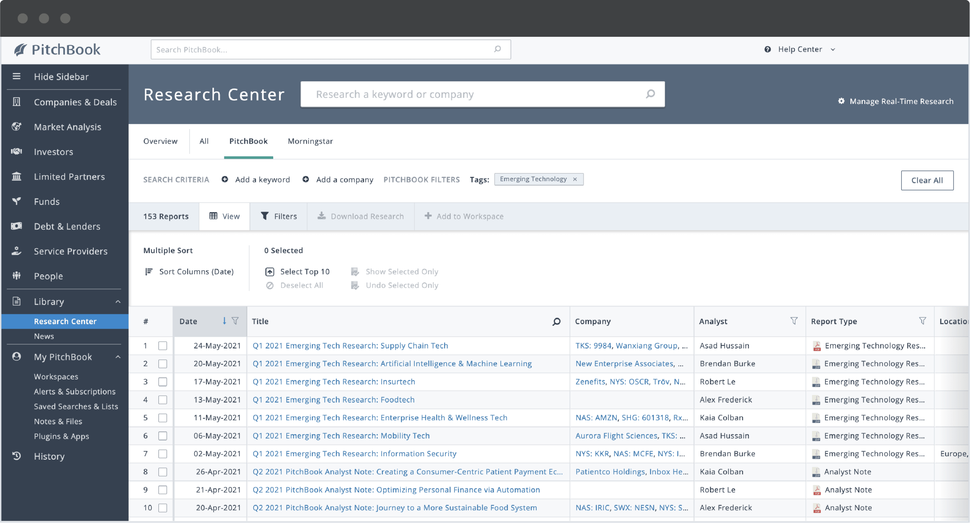970x523 pixels.
Task: Open the Overview tab
Action: (160, 141)
